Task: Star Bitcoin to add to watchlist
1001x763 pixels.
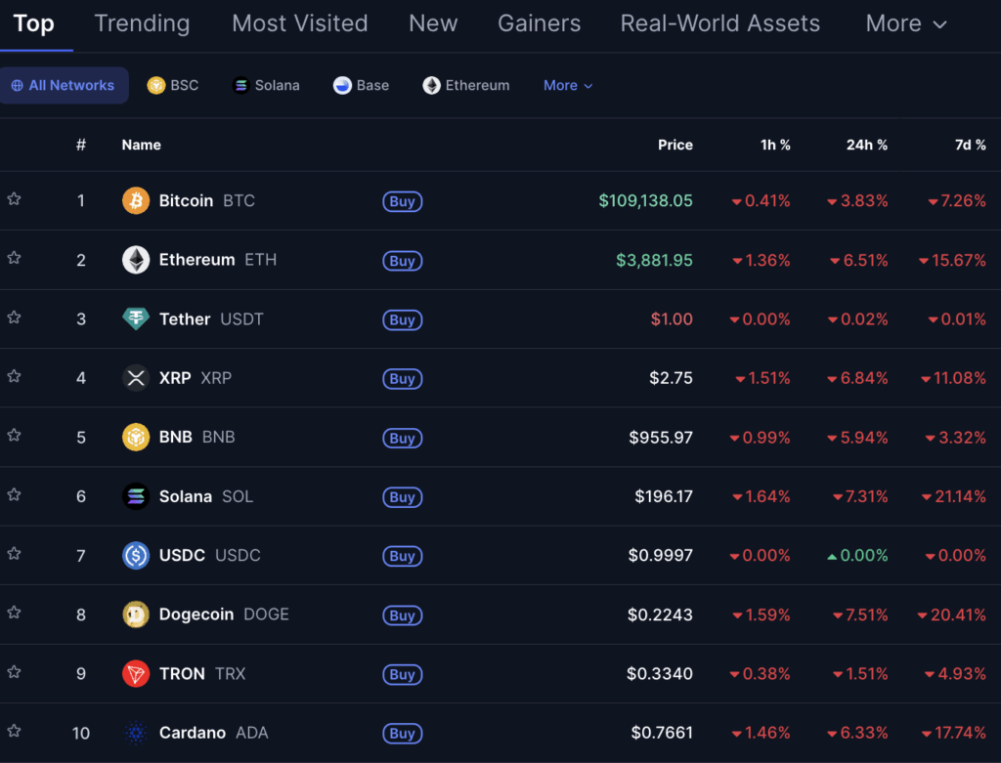Action: pos(15,199)
